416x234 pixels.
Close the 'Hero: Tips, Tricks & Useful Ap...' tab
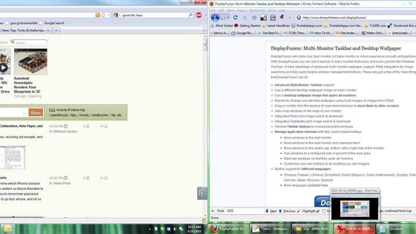[x=49, y=31]
